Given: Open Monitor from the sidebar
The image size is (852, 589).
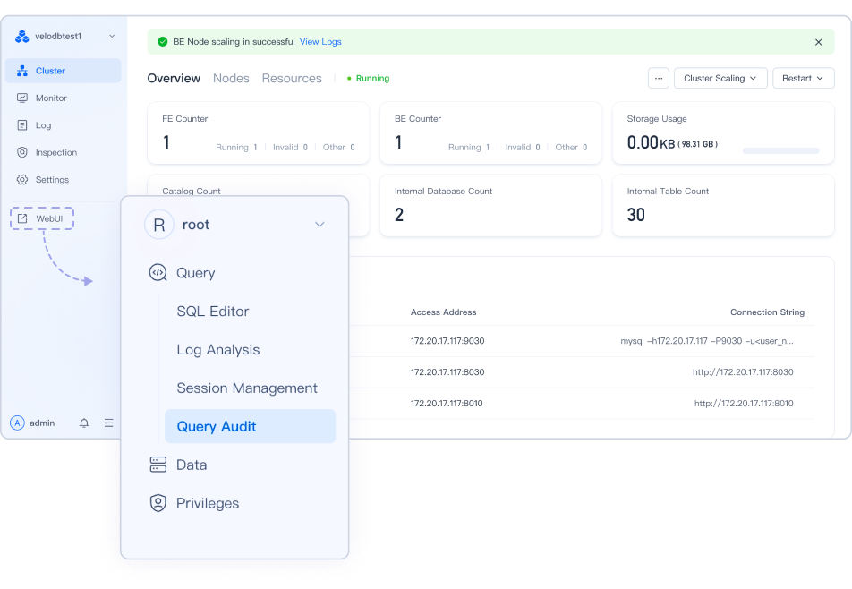Looking at the screenshot, I should coord(51,98).
